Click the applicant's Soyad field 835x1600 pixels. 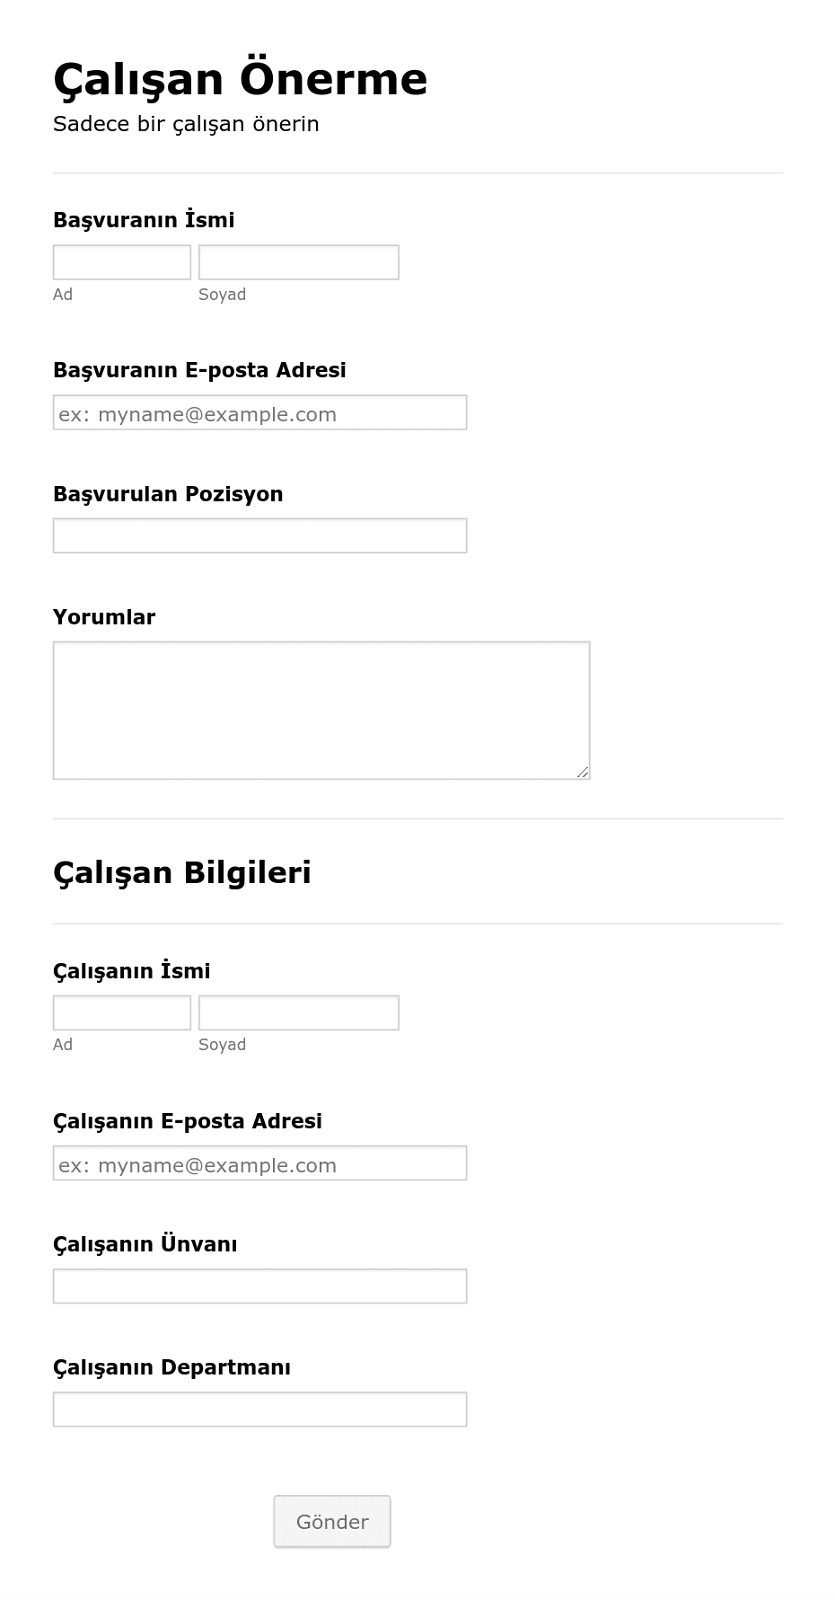pos(299,262)
